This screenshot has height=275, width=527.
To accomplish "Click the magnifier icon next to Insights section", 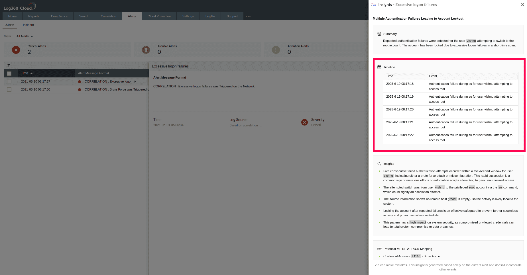I will [x=379, y=163].
